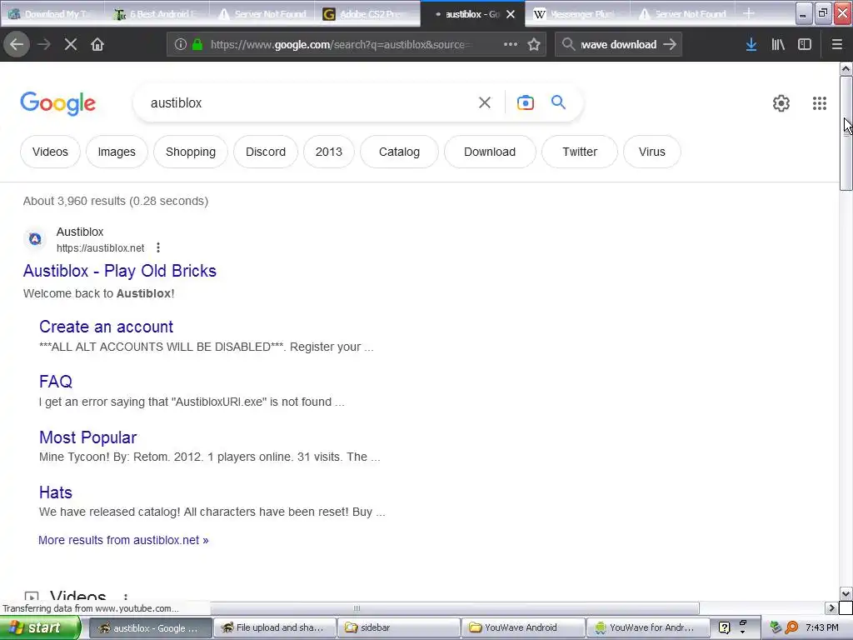Open the Windows Start button
Viewport: 853px width, 640px height.
click(x=39, y=627)
